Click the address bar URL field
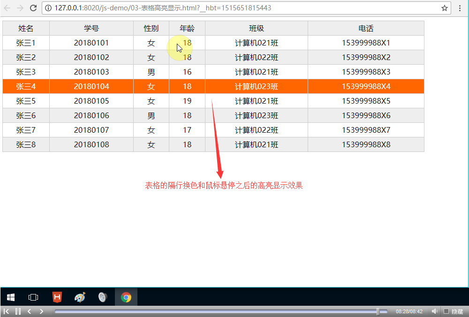 tap(234, 8)
